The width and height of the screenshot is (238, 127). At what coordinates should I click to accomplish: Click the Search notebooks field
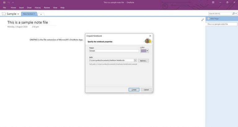click(x=220, y=14)
